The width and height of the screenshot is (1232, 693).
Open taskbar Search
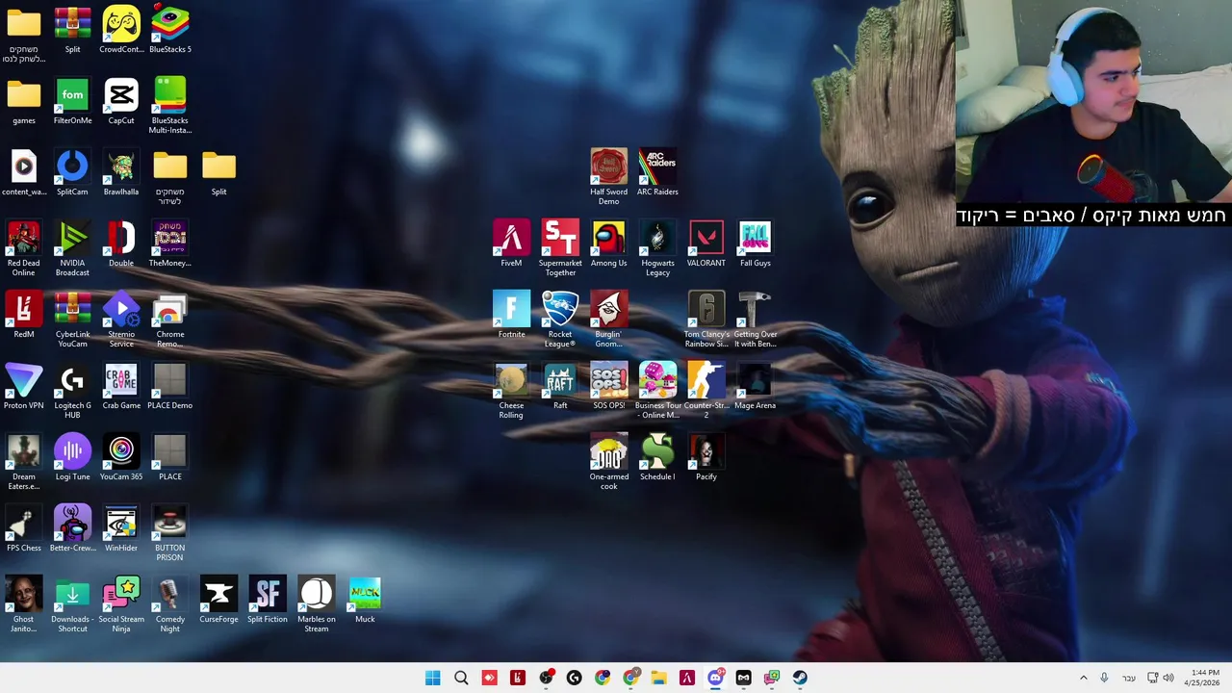point(461,678)
